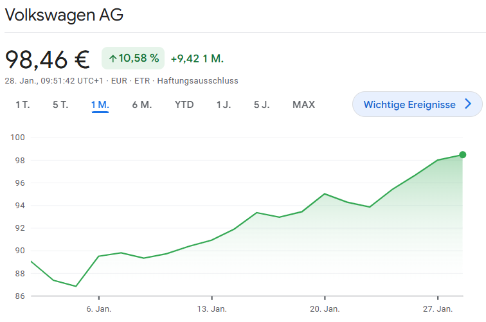Click the 27. Jan. axis label

pos(438,309)
